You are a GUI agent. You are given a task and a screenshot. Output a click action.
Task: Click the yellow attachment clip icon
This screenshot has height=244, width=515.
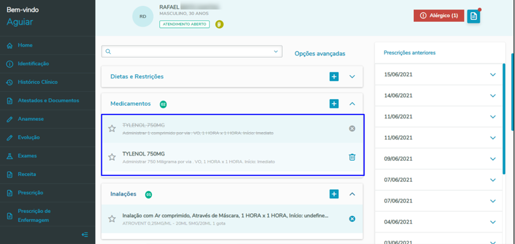[219, 24]
